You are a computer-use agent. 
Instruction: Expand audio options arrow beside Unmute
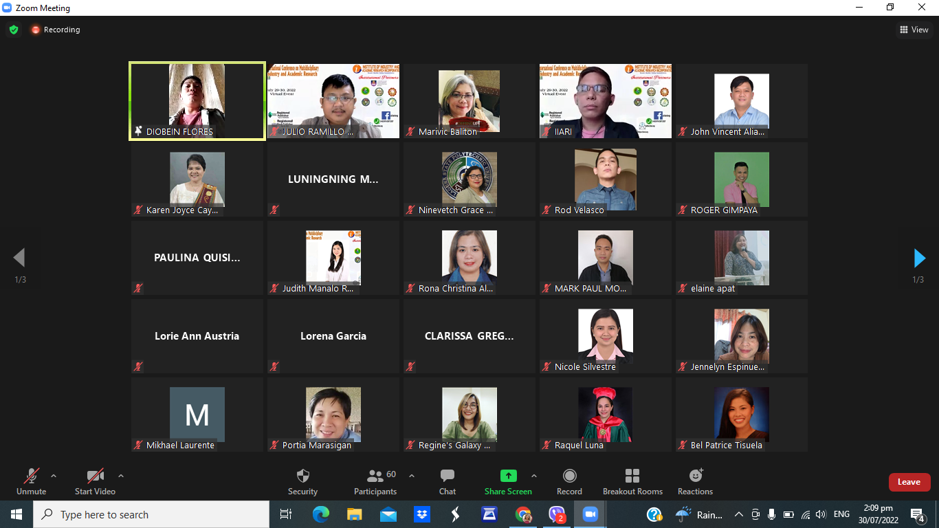click(54, 475)
